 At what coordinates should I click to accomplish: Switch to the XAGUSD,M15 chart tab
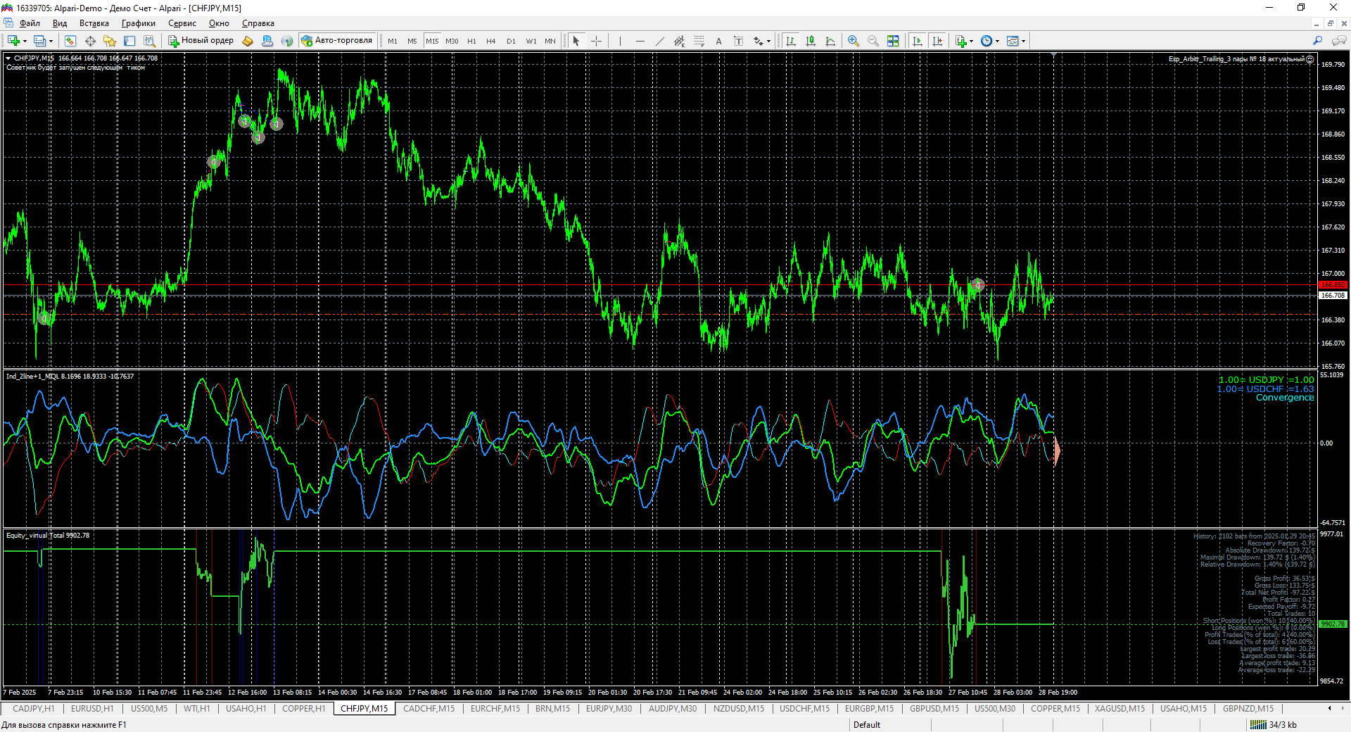point(1120,709)
